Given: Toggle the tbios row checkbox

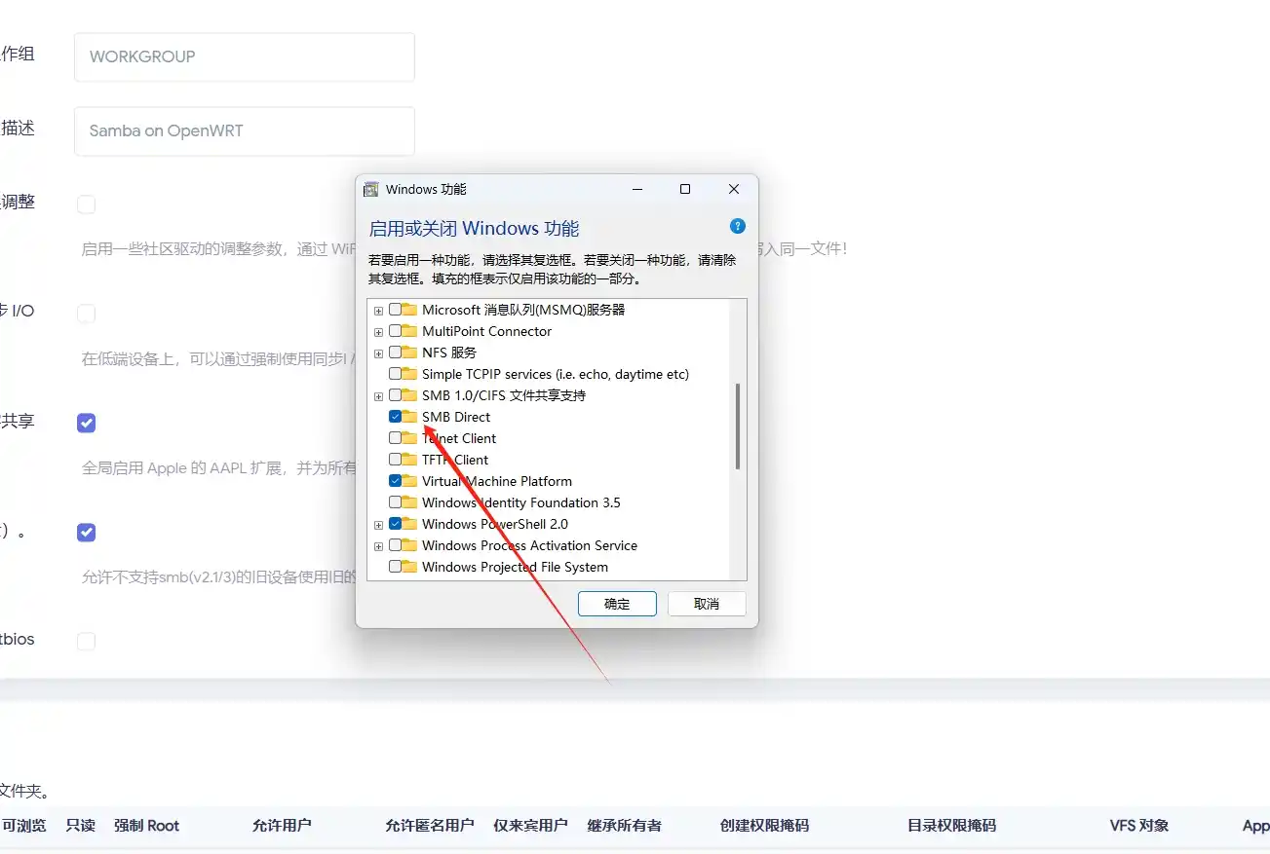Looking at the screenshot, I should point(87,641).
